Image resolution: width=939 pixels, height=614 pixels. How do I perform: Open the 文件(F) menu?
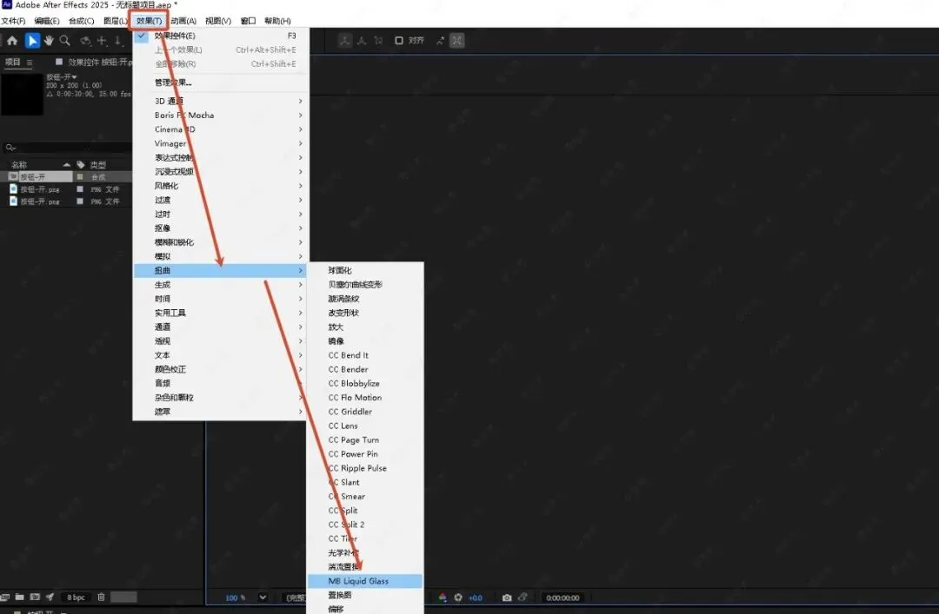pos(13,20)
